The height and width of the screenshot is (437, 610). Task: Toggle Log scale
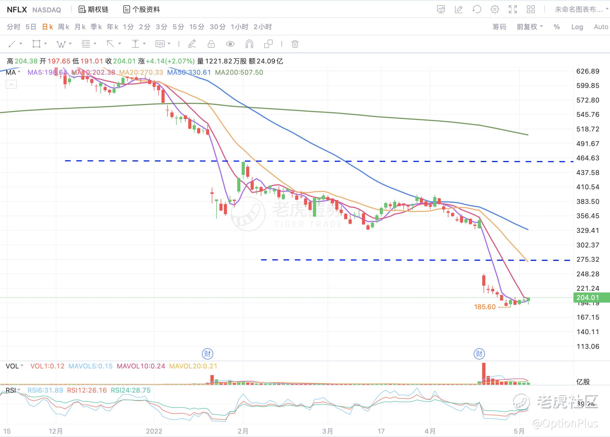[577, 27]
